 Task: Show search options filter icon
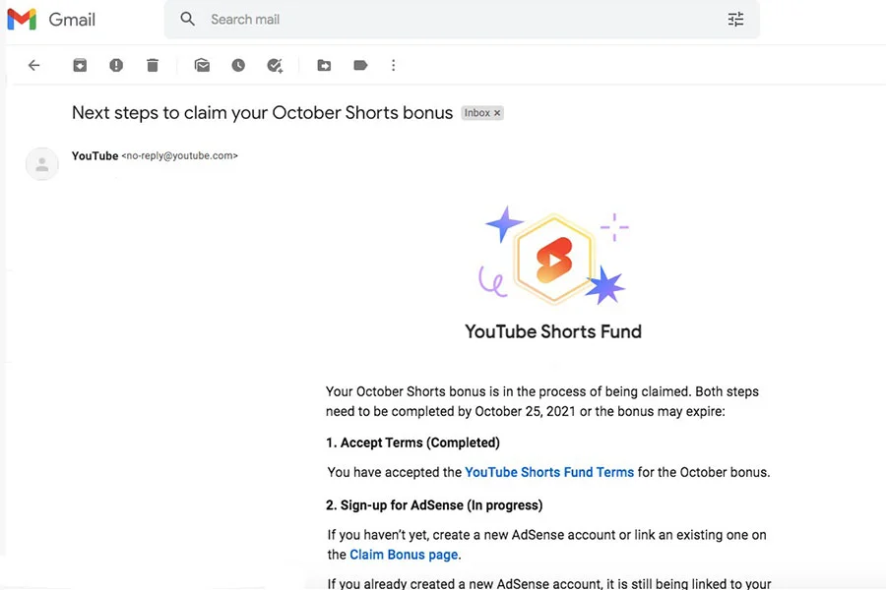pos(735,20)
